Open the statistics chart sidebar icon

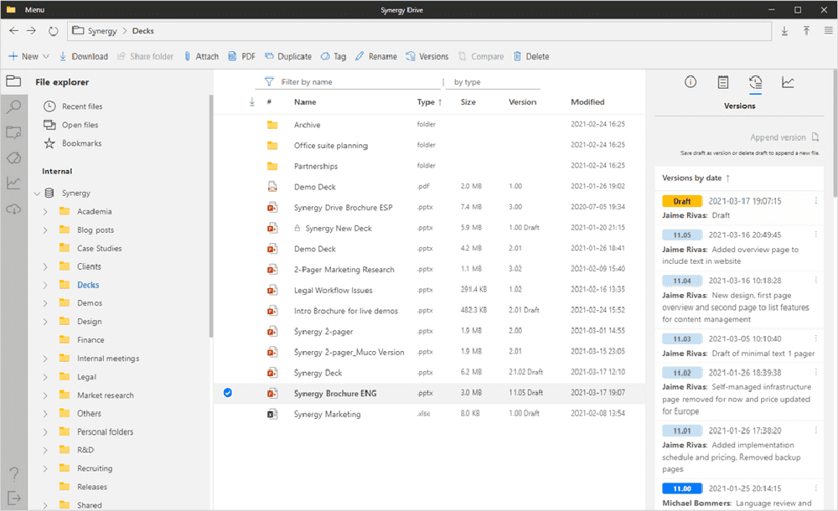pyautogui.click(x=13, y=183)
